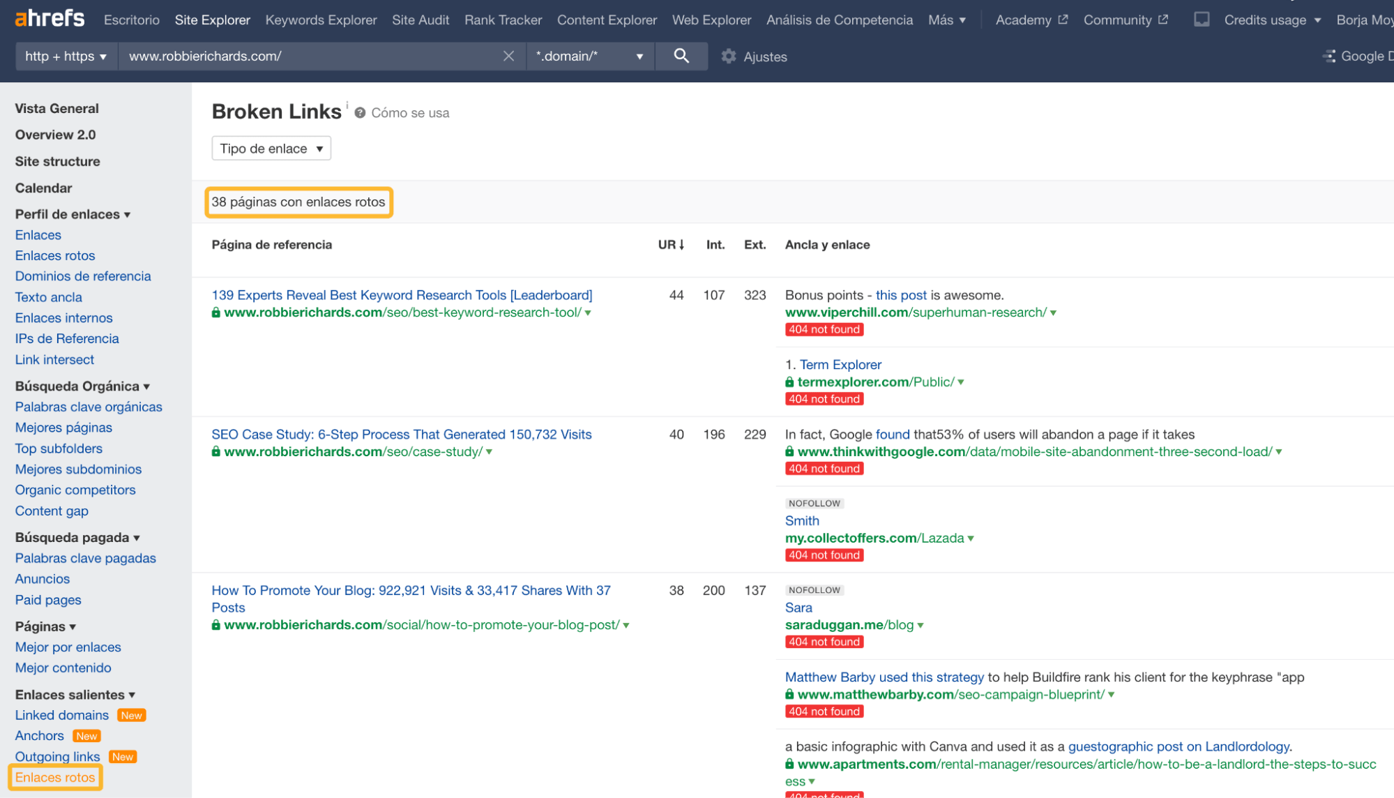Click the tutorials notebook icon near Credits usage
The height and width of the screenshot is (798, 1394).
(x=1201, y=20)
